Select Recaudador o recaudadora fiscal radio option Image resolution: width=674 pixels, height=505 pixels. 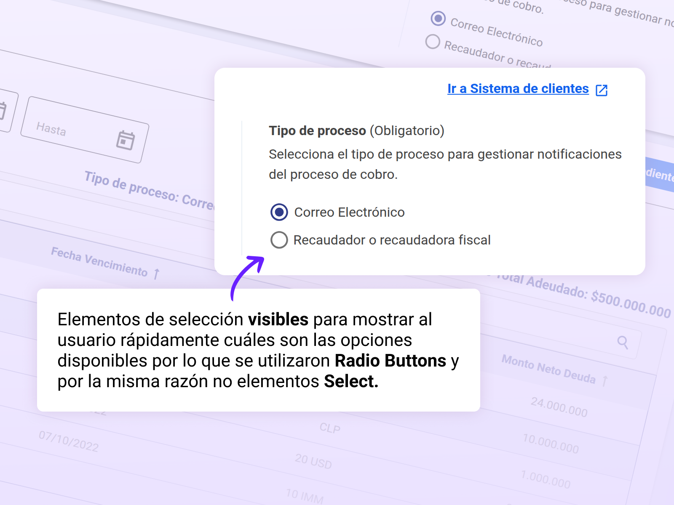point(279,240)
